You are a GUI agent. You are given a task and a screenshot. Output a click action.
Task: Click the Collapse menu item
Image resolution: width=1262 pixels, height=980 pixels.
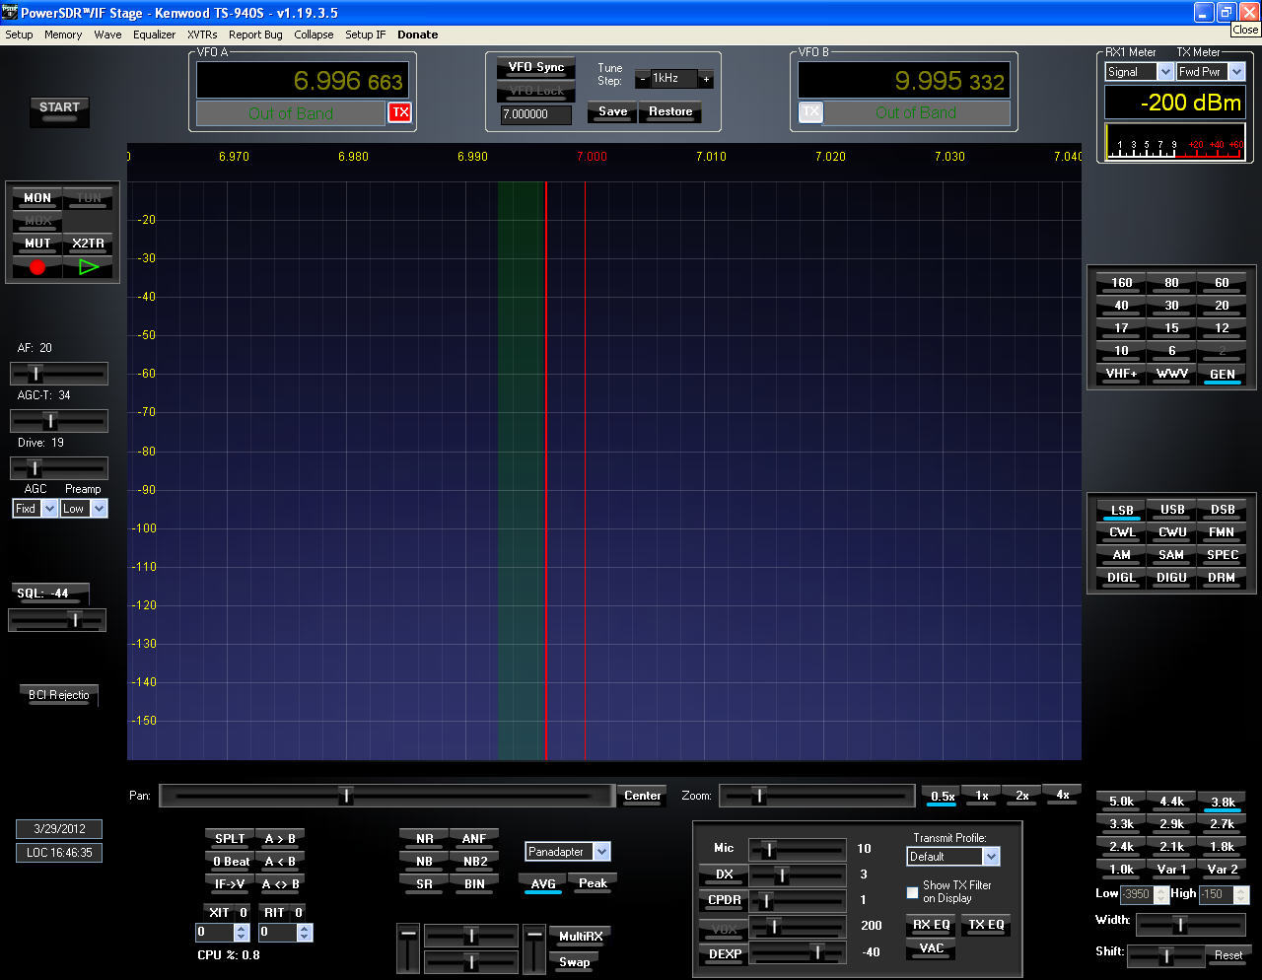(x=314, y=35)
